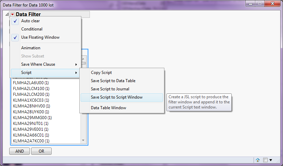Select list row FLMHA2LA6U00 (1)

pyautogui.click(x=46, y=83)
